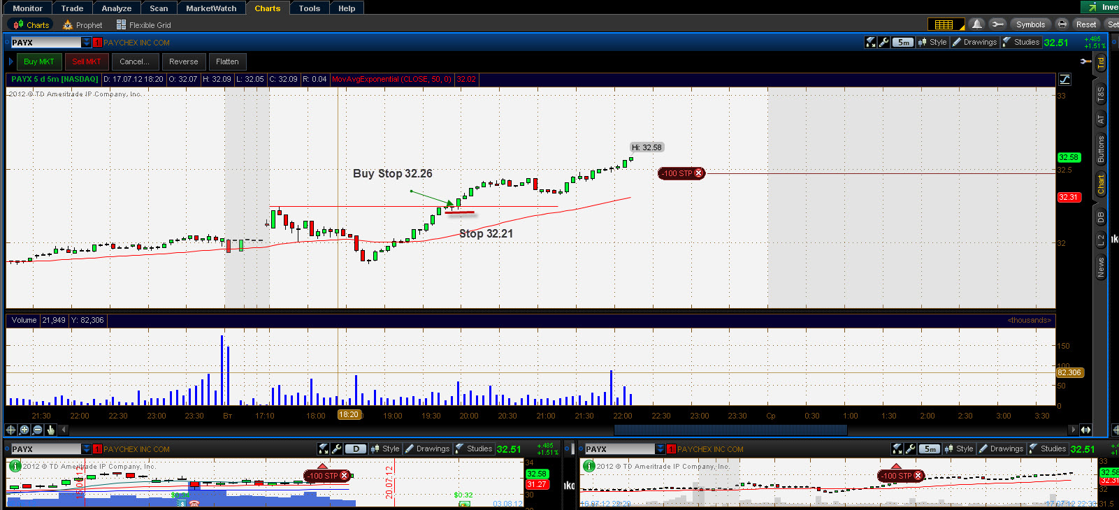Viewport: 1119px width, 510px height.
Task: Open the MarketWatch tab
Action: tap(211, 8)
